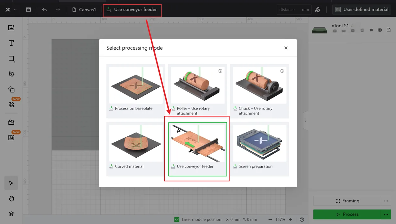Choose Screen preparation mode
The height and width of the screenshot is (224, 396).
[x=260, y=149]
